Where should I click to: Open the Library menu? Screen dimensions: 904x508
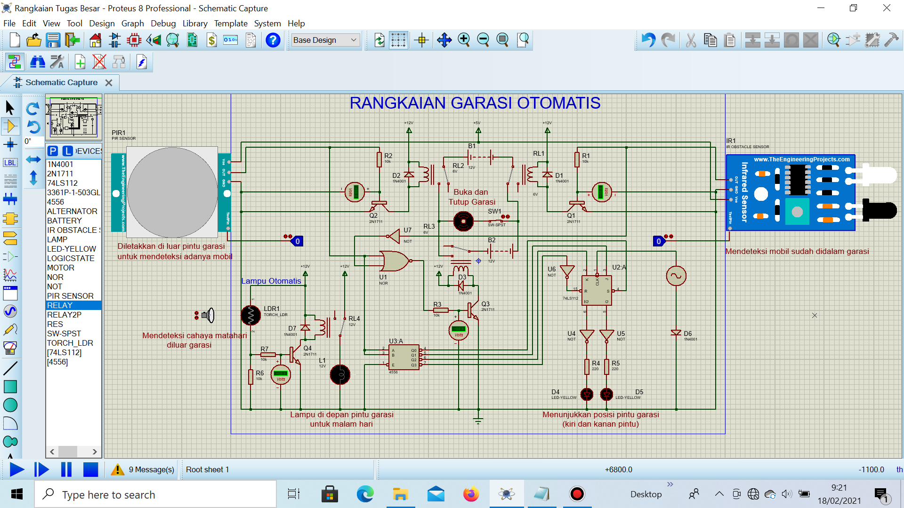click(x=195, y=24)
